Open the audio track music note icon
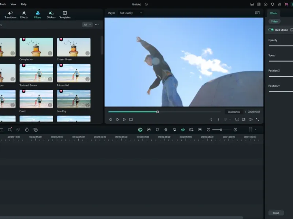Image resolution: width=293 pixels, height=219 pixels. (x=174, y=130)
